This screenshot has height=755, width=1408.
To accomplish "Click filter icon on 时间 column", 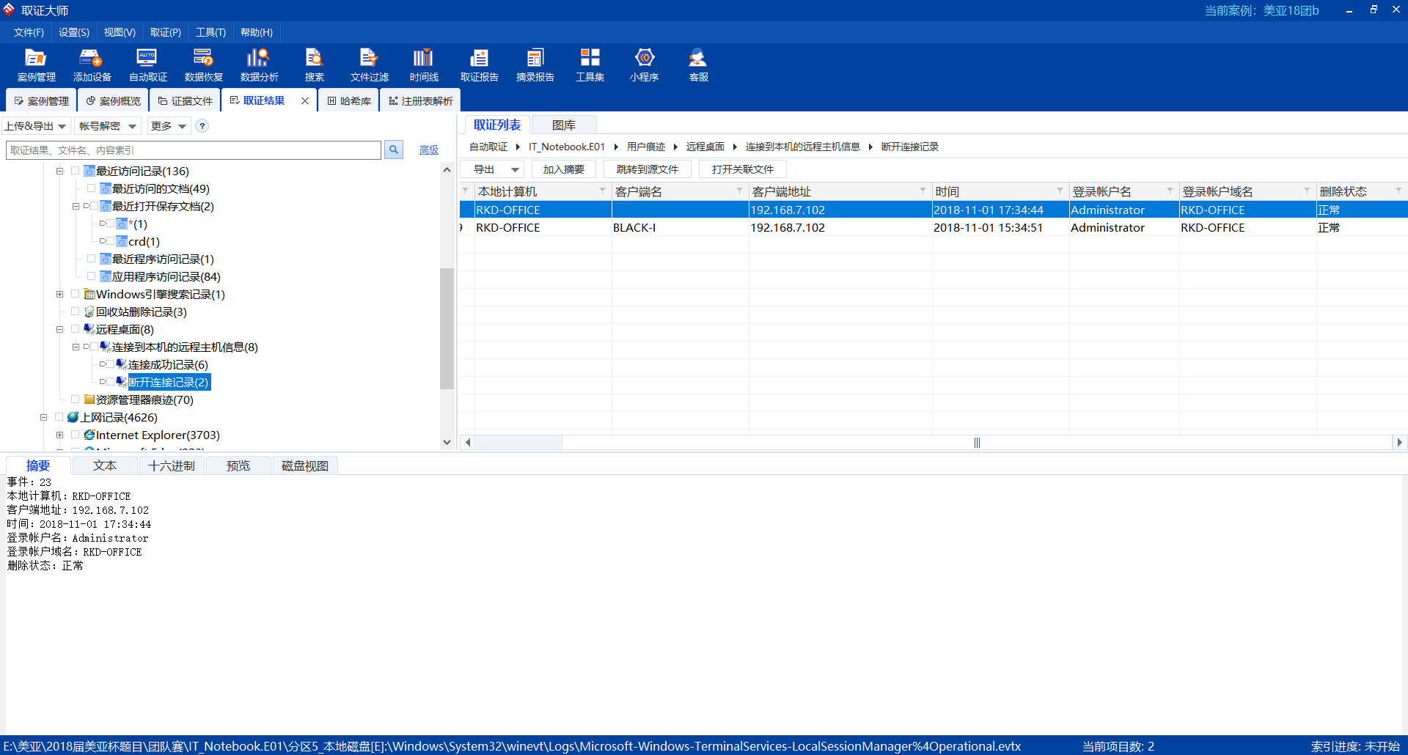I will pyautogui.click(x=1060, y=191).
